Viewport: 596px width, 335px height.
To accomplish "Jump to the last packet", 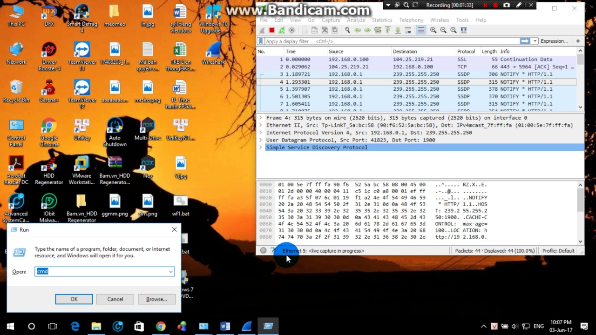I will (398, 30).
